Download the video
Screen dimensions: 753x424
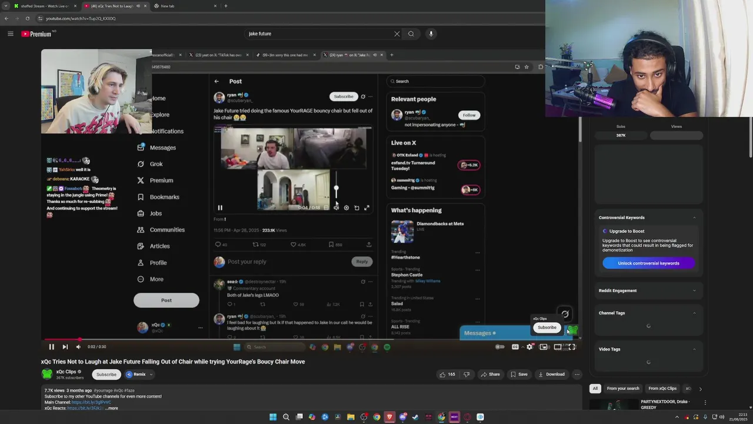[551, 375]
